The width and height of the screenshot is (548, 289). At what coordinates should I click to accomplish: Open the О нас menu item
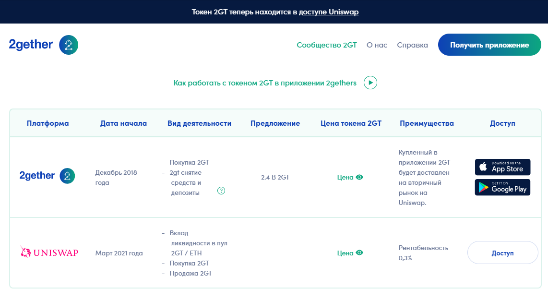coord(377,45)
